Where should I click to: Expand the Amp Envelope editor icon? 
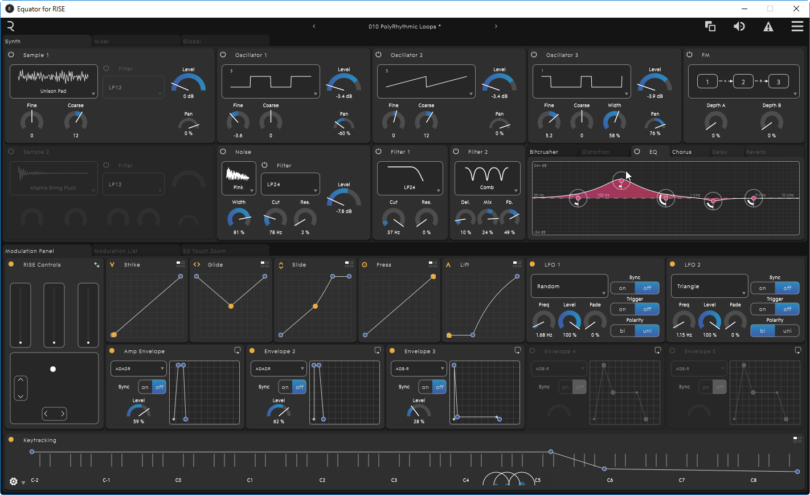coord(237,351)
